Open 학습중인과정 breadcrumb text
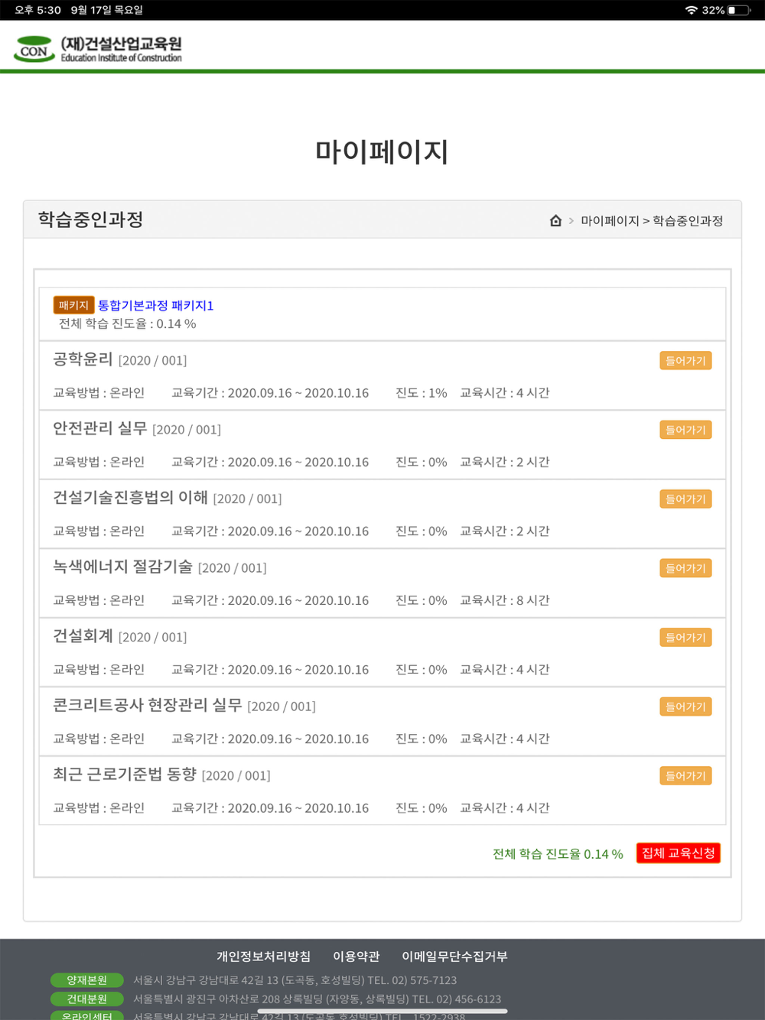The width and height of the screenshot is (765, 1020). click(x=688, y=221)
